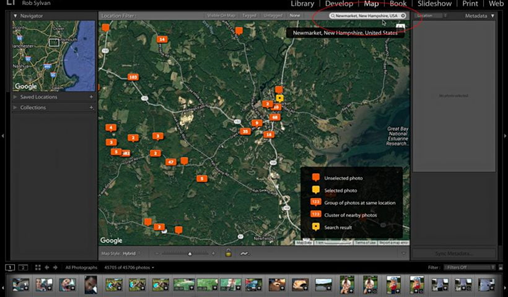Image resolution: width=508 pixels, height=297 pixels.
Task: Click the Navigator map preview rectangle
Action: [54, 42]
